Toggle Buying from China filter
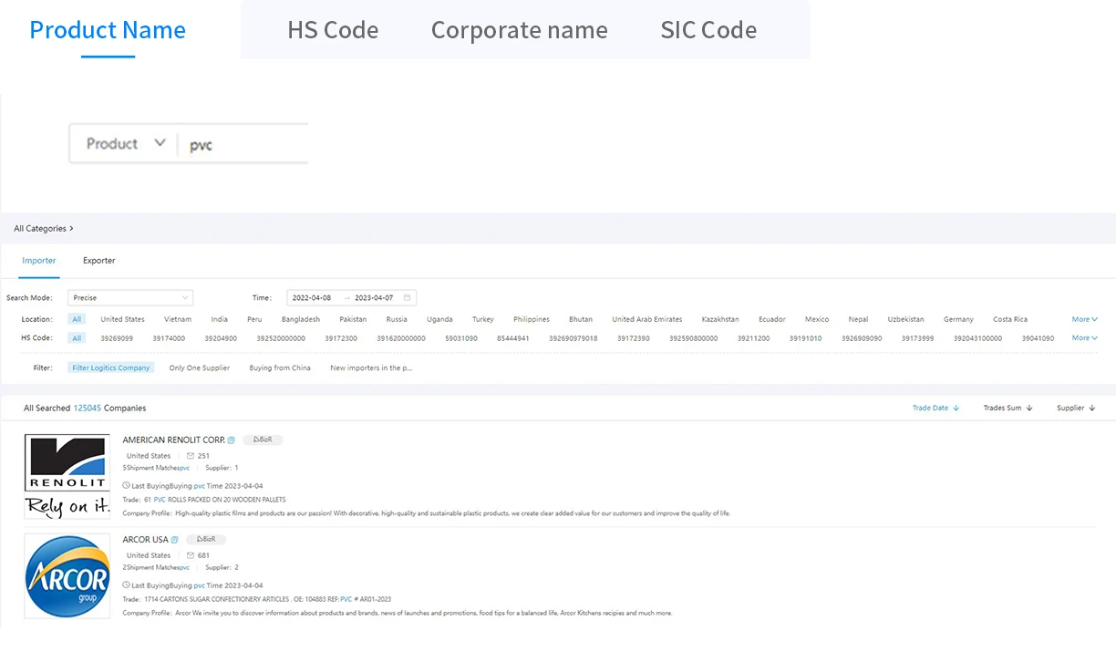Screen dimensions: 1116x652 (280, 368)
